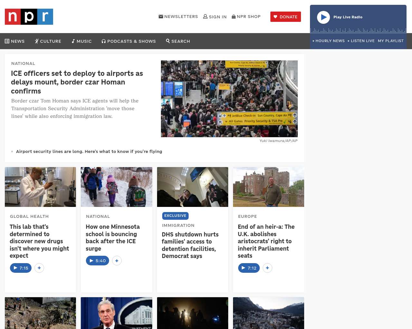
Task: Open the Minnesota school ICE surge headline
Action: coord(113,237)
